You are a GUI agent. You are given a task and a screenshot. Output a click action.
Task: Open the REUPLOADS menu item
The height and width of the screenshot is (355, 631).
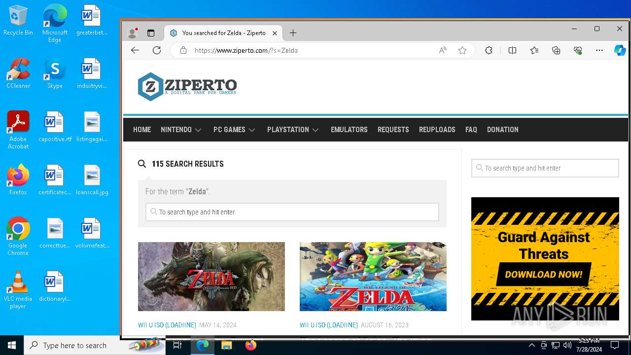coord(437,130)
